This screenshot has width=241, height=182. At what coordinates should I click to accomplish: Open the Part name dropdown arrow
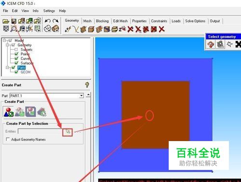tap(81, 96)
